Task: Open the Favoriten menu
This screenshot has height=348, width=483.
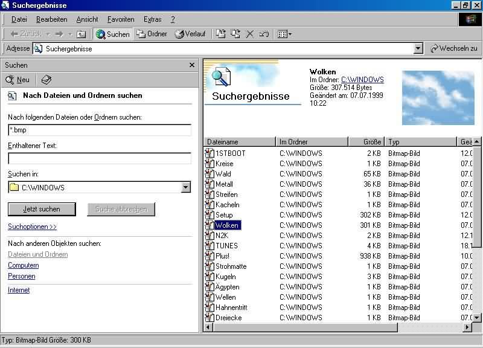Action: point(121,19)
